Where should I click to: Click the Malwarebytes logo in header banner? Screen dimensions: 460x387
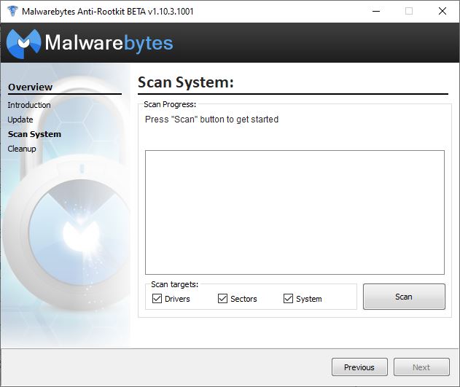[90, 44]
